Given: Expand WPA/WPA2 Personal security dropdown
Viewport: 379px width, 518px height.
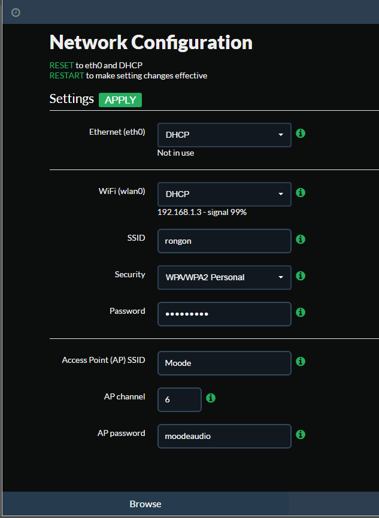Looking at the screenshot, I should (x=225, y=277).
